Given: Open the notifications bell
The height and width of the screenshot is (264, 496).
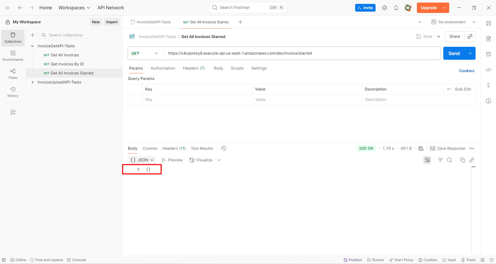Looking at the screenshot, I should tap(396, 8).
